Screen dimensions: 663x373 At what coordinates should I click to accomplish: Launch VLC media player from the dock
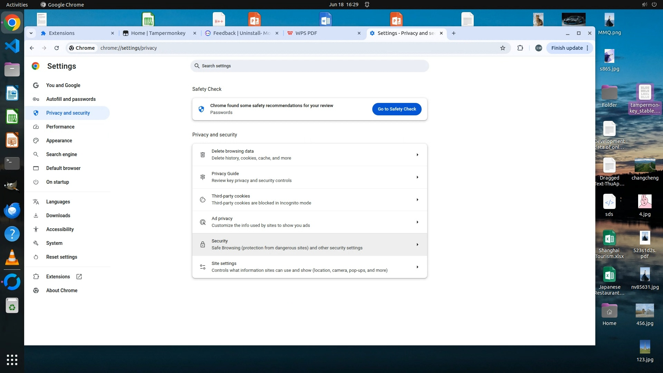[x=12, y=258]
